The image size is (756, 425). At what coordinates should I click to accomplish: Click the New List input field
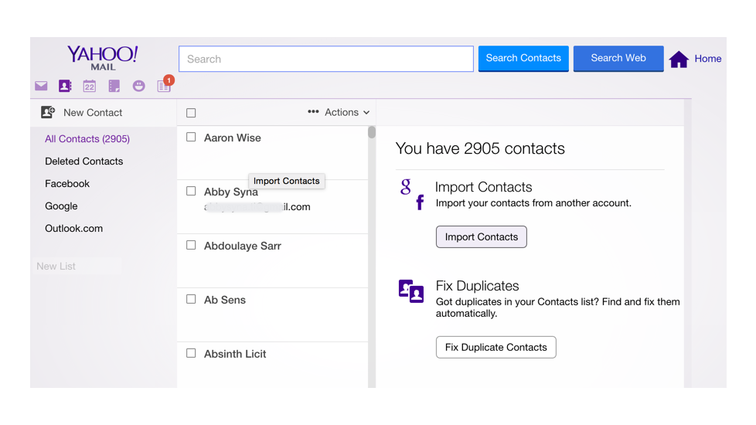tap(77, 266)
